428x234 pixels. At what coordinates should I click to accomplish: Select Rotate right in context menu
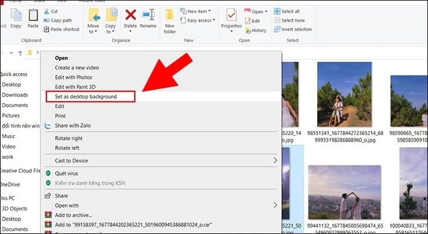coord(68,138)
